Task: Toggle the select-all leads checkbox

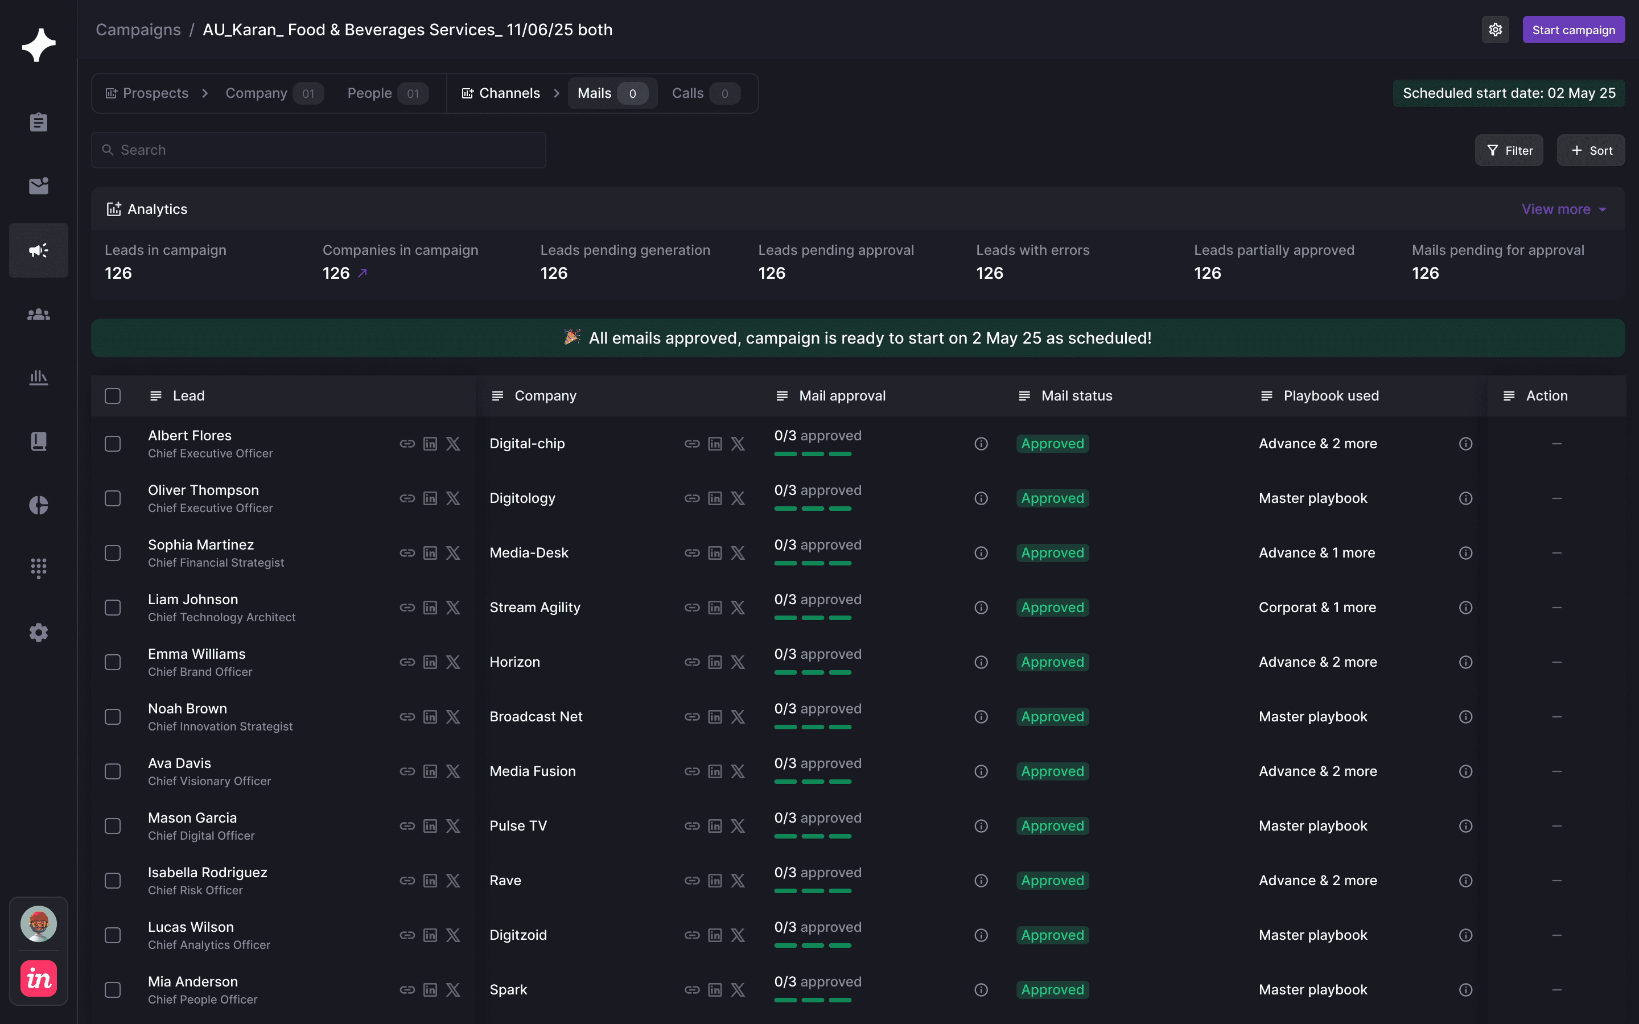Action: pos(113,396)
